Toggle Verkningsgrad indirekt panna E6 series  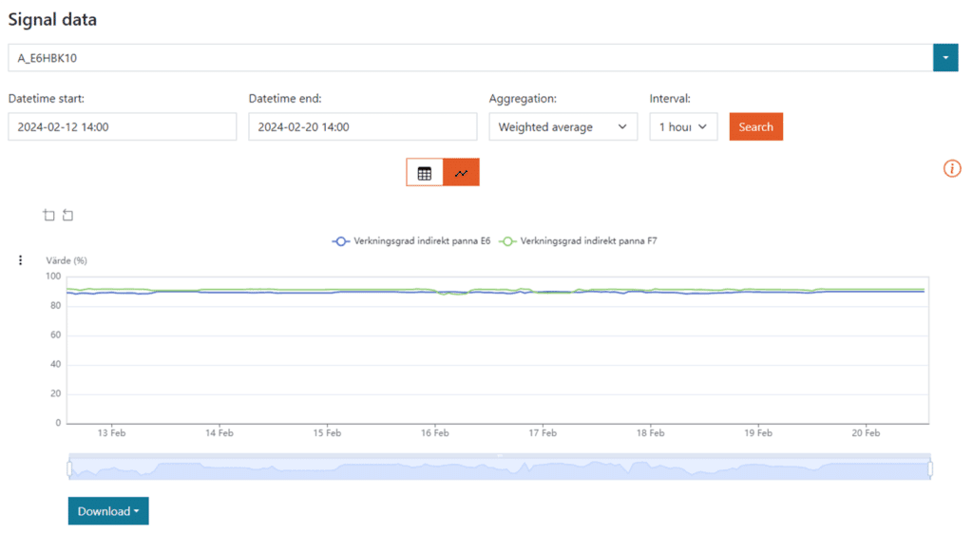point(411,241)
